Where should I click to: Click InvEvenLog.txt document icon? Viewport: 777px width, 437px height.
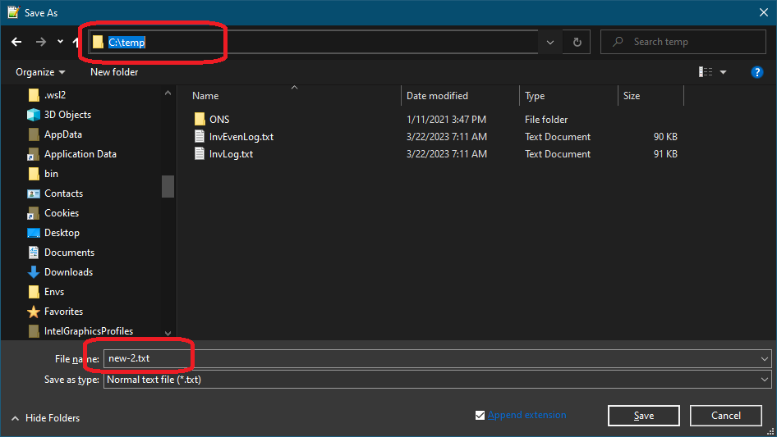tap(200, 137)
